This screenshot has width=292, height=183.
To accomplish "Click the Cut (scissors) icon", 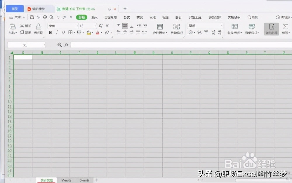I will (x=22, y=26).
